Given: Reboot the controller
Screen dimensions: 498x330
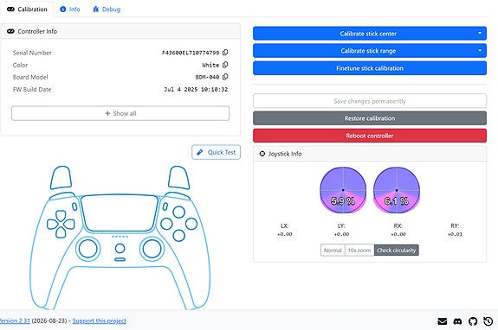Looking at the screenshot, I should (x=370, y=136).
